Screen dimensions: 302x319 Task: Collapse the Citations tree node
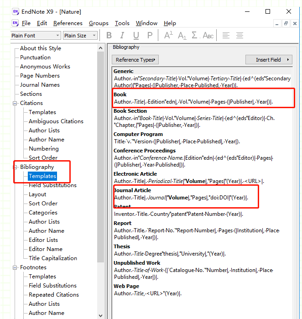tap(15, 103)
